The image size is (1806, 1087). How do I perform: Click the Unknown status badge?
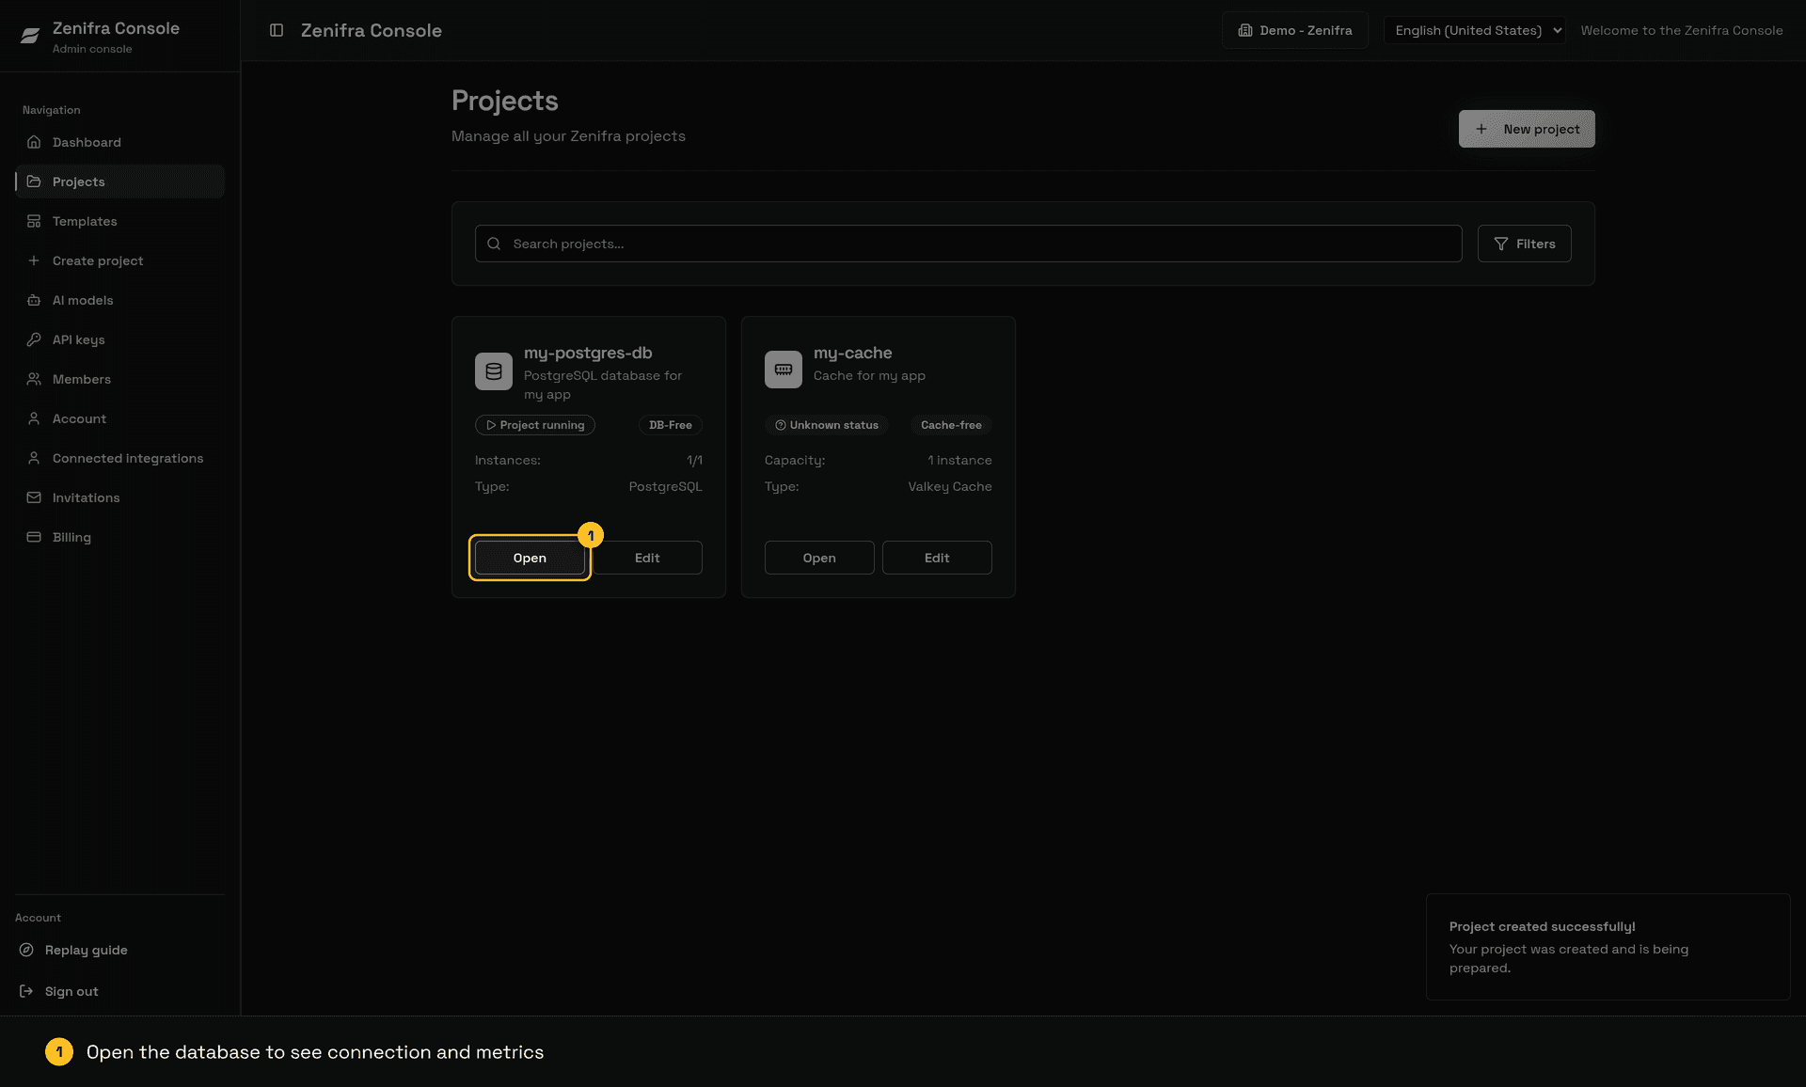click(x=827, y=425)
